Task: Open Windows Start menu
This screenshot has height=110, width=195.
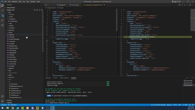Action: pyautogui.click(x=2, y=108)
